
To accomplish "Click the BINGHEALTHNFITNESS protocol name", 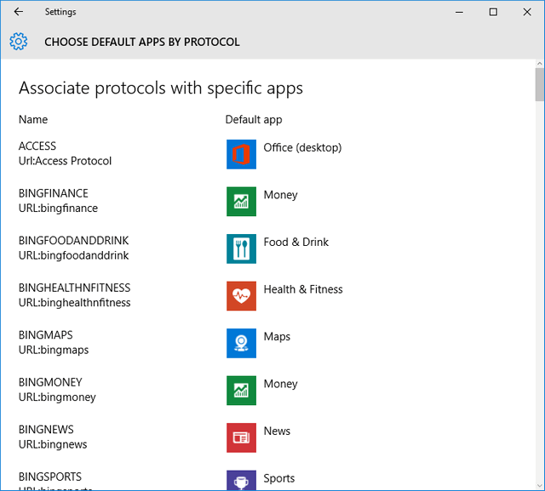I will pyautogui.click(x=74, y=288).
